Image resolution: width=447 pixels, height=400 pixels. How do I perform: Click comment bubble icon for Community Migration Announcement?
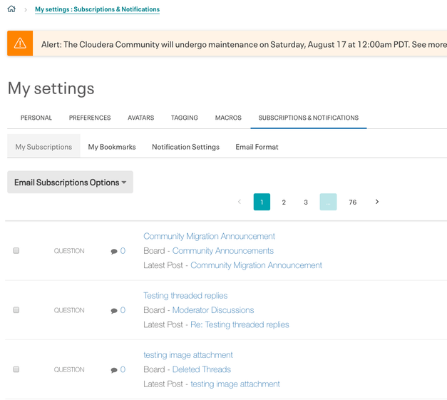point(114,251)
